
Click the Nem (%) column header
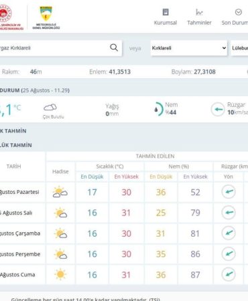[179, 167]
